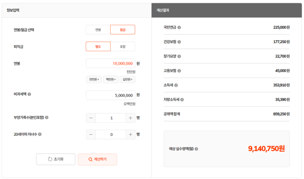The height and width of the screenshot is (179, 304).
Task: Click info icon next to 소득세
Action: click(x=176, y=85)
